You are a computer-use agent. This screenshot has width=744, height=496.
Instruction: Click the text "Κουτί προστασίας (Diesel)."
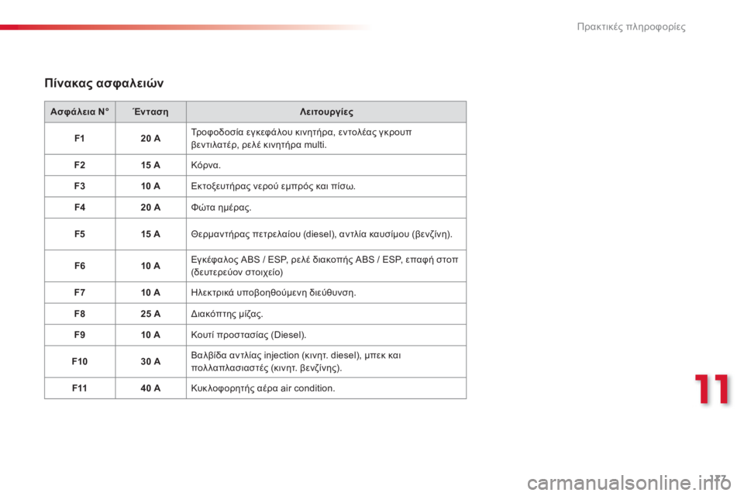249,335
